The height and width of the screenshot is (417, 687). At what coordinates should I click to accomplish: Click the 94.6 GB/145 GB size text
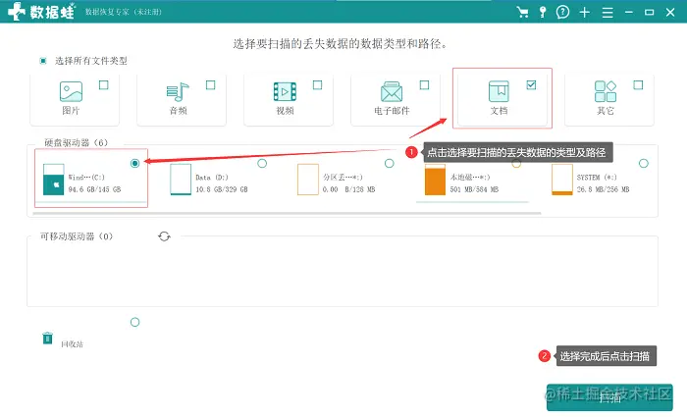tap(94, 189)
